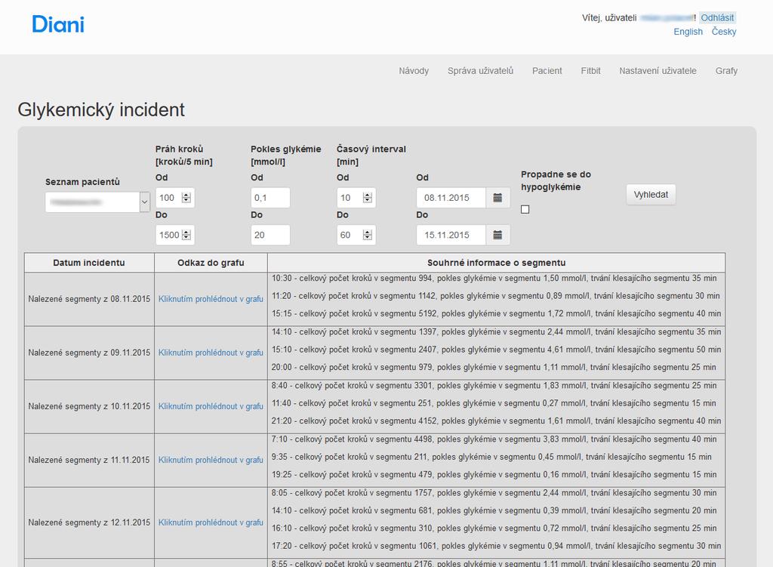
Task: Toggle Propadne se do hypoglykémie checkbox
Action: (x=525, y=210)
